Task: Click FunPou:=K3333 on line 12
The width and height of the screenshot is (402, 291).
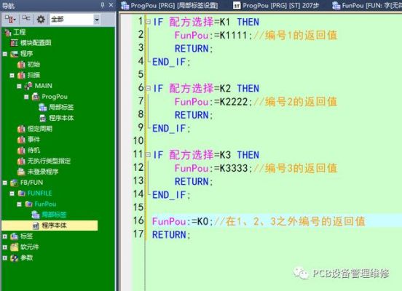Action: pos(211,168)
